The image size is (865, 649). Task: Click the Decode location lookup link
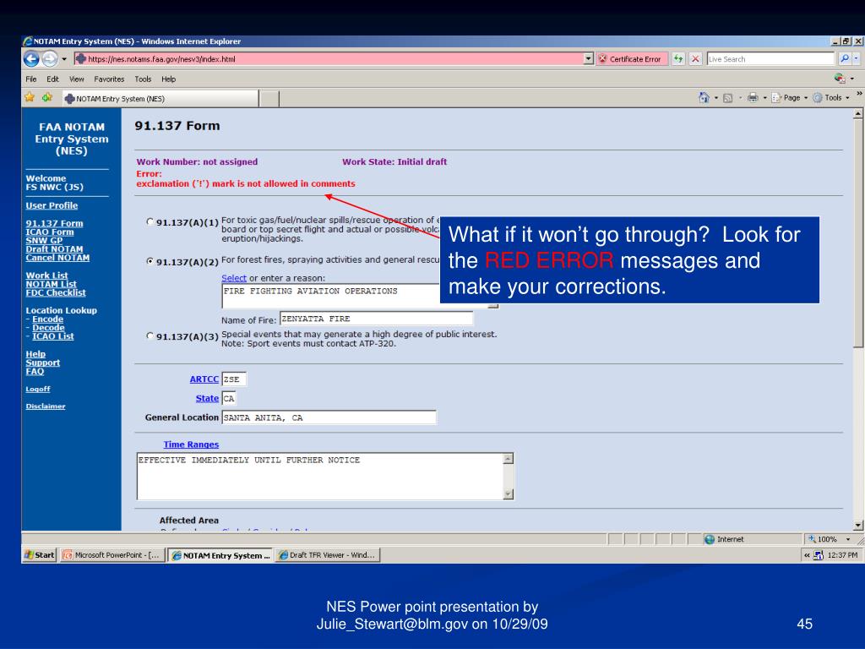click(x=48, y=327)
